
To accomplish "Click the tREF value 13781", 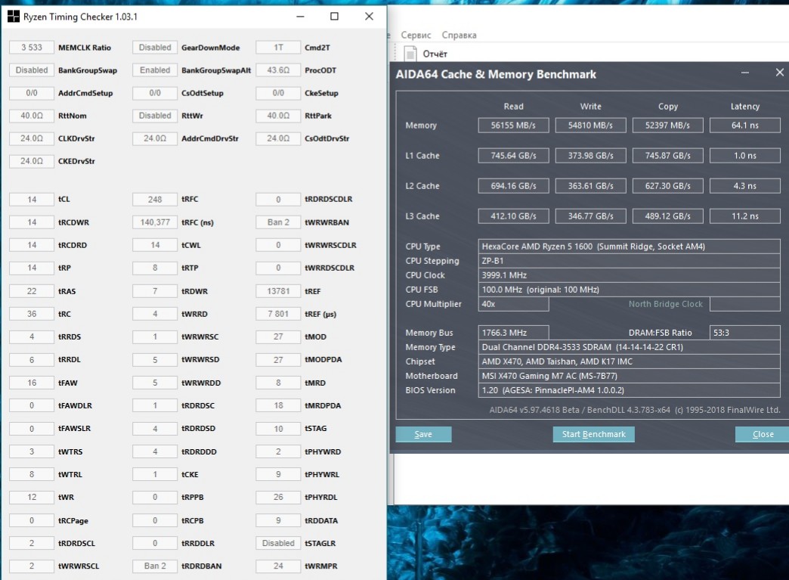I will [x=278, y=291].
